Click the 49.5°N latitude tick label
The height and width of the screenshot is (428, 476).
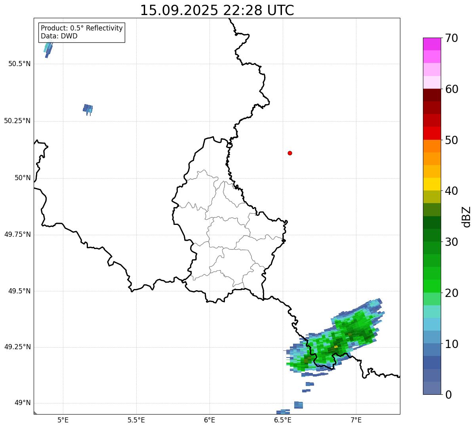pos(19,291)
